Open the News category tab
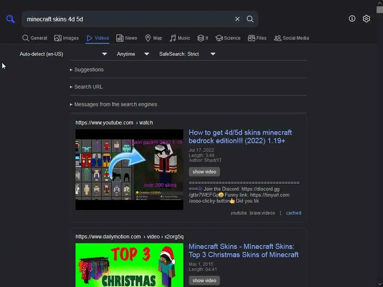 (126, 38)
